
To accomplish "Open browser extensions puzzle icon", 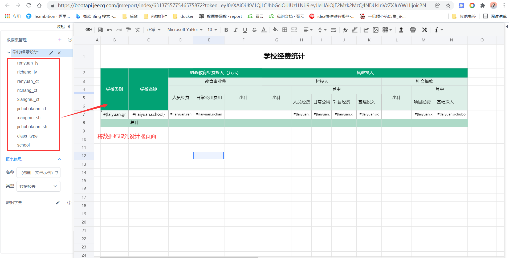I will (483, 5).
